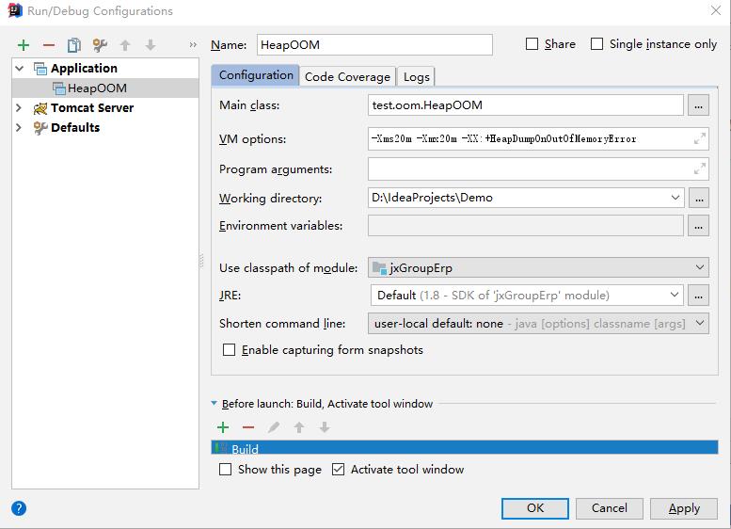Remove selected configuration with red minus
The image size is (731, 529).
click(x=49, y=45)
